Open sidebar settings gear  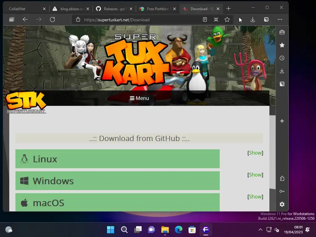click(x=282, y=204)
